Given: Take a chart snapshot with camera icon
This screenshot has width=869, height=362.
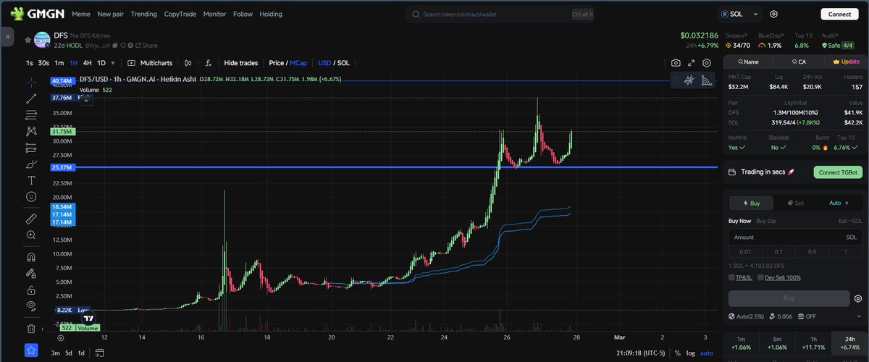Looking at the screenshot, I should 676,64.
